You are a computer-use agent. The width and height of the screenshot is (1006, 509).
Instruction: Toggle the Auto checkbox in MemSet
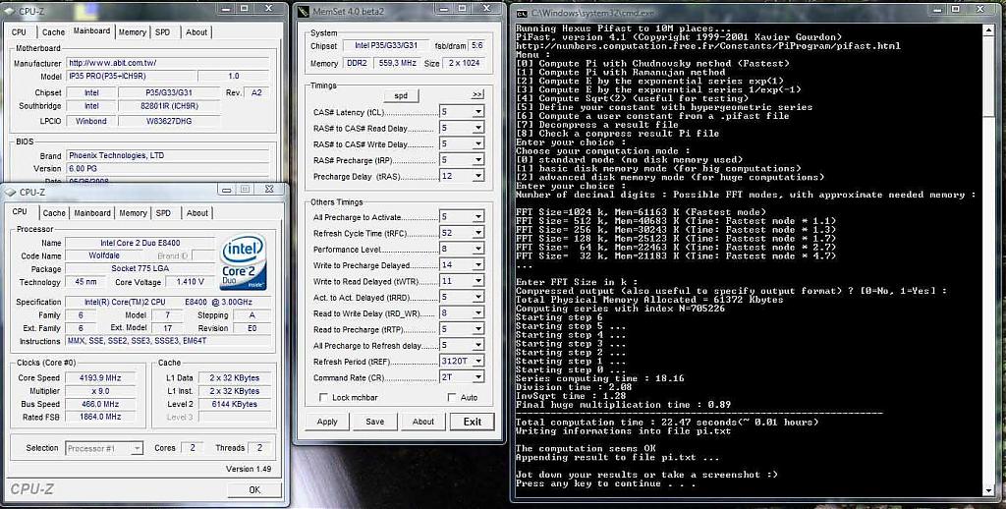coord(452,397)
